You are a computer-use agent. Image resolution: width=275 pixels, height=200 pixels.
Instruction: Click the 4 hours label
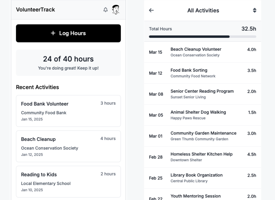108,139
